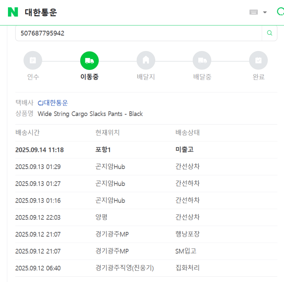Expand the keyboard input dropdown arrow
This screenshot has width=284, height=282.
pos(265,12)
